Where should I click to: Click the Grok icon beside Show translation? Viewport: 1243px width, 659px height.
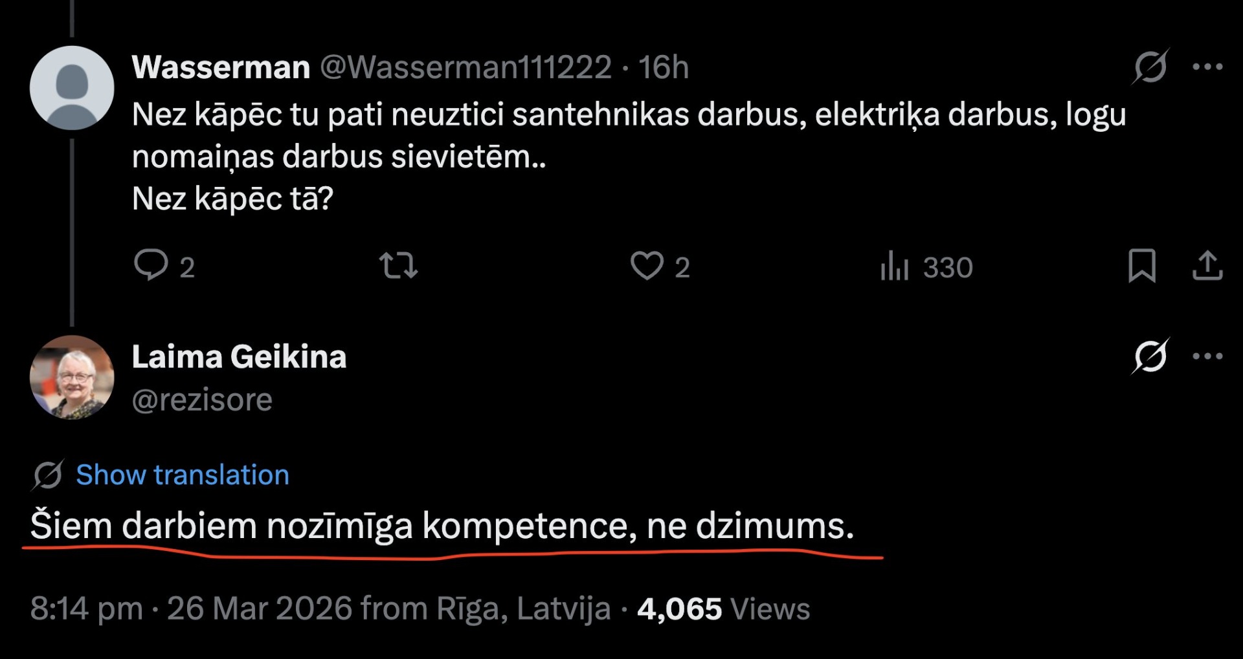click(47, 475)
